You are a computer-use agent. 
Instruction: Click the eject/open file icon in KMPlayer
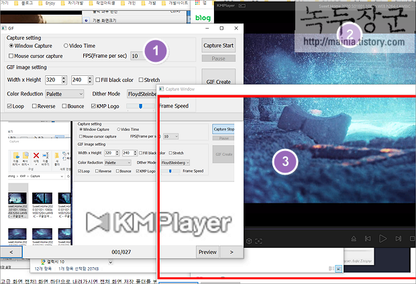(x=354, y=239)
